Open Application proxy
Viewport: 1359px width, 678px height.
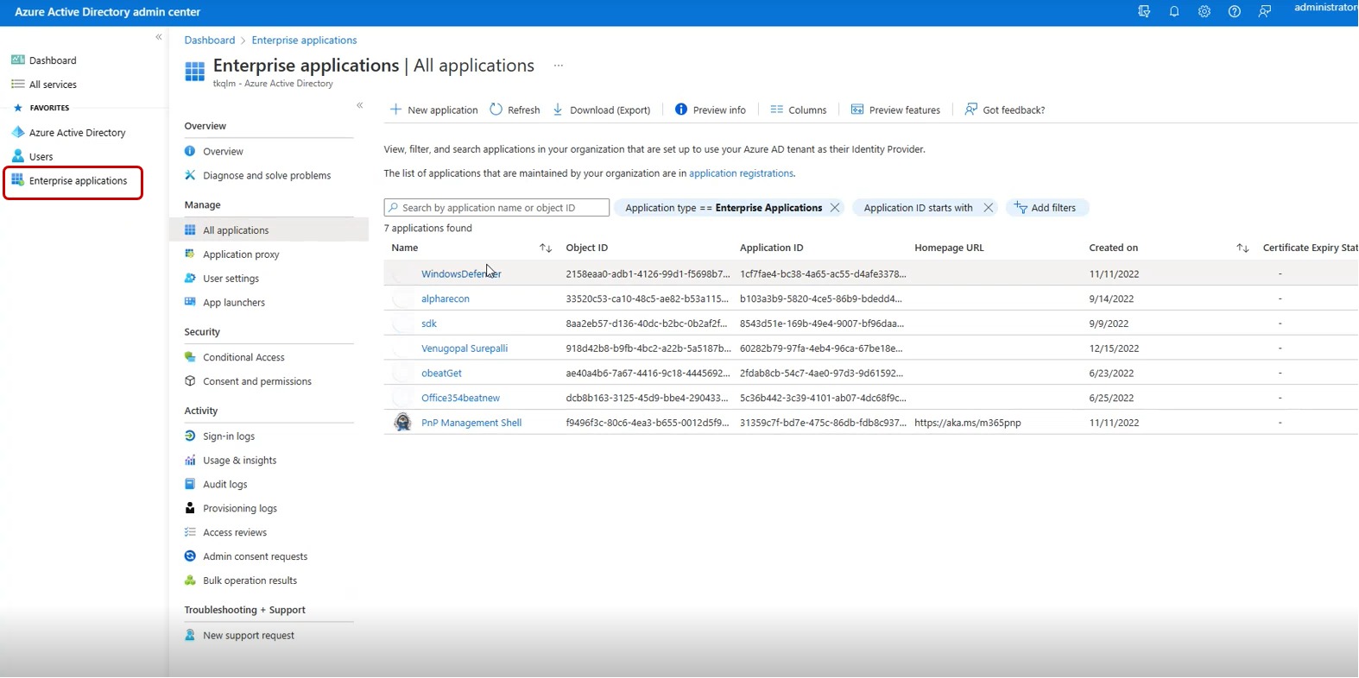[241, 255]
